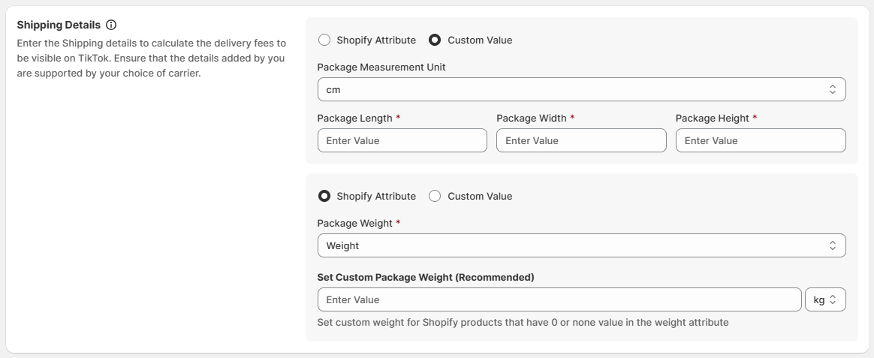Click the Package Width input field
This screenshot has height=358, width=874.
(x=581, y=140)
